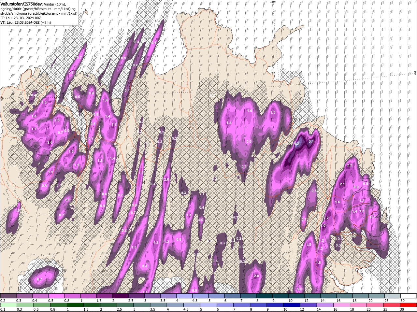Click the 4.3 precipitation value on the map
The width and height of the screenshot is (417, 312).
click(x=296, y=143)
